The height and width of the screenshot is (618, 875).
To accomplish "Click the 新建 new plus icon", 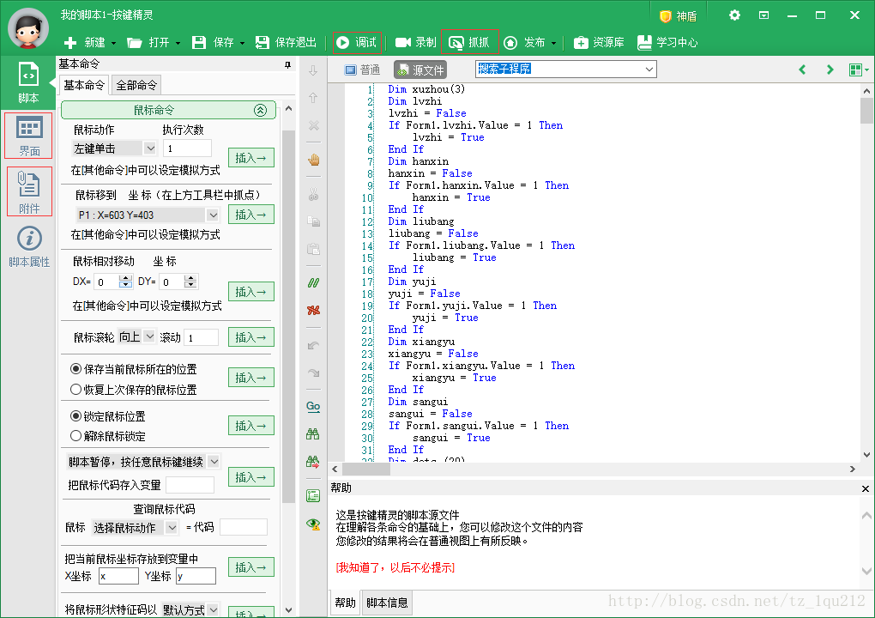I will pyautogui.click(x=70, y=42).
